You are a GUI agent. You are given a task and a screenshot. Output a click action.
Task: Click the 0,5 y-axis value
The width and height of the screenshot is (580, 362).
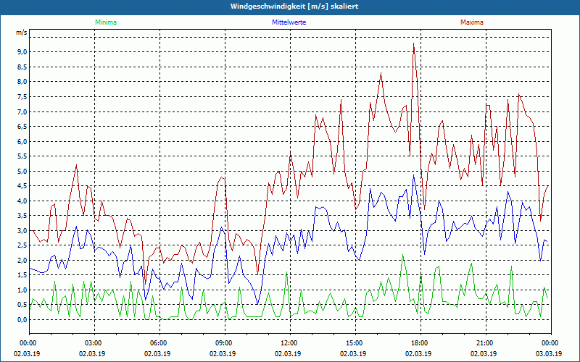(x=22, y=305)
